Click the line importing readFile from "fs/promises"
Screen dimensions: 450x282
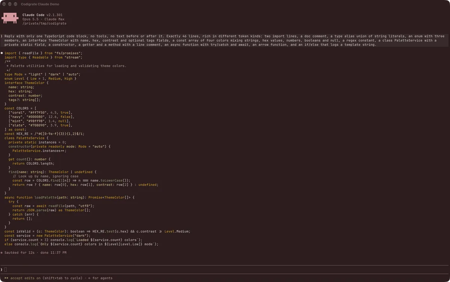[x=43, y=53]
